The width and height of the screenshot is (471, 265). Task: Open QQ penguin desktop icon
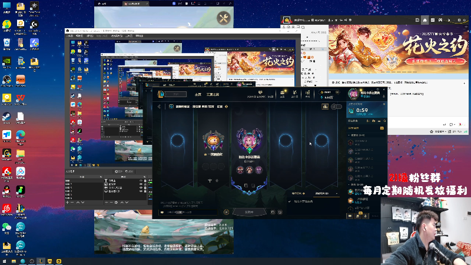click(x=6, y=191)
